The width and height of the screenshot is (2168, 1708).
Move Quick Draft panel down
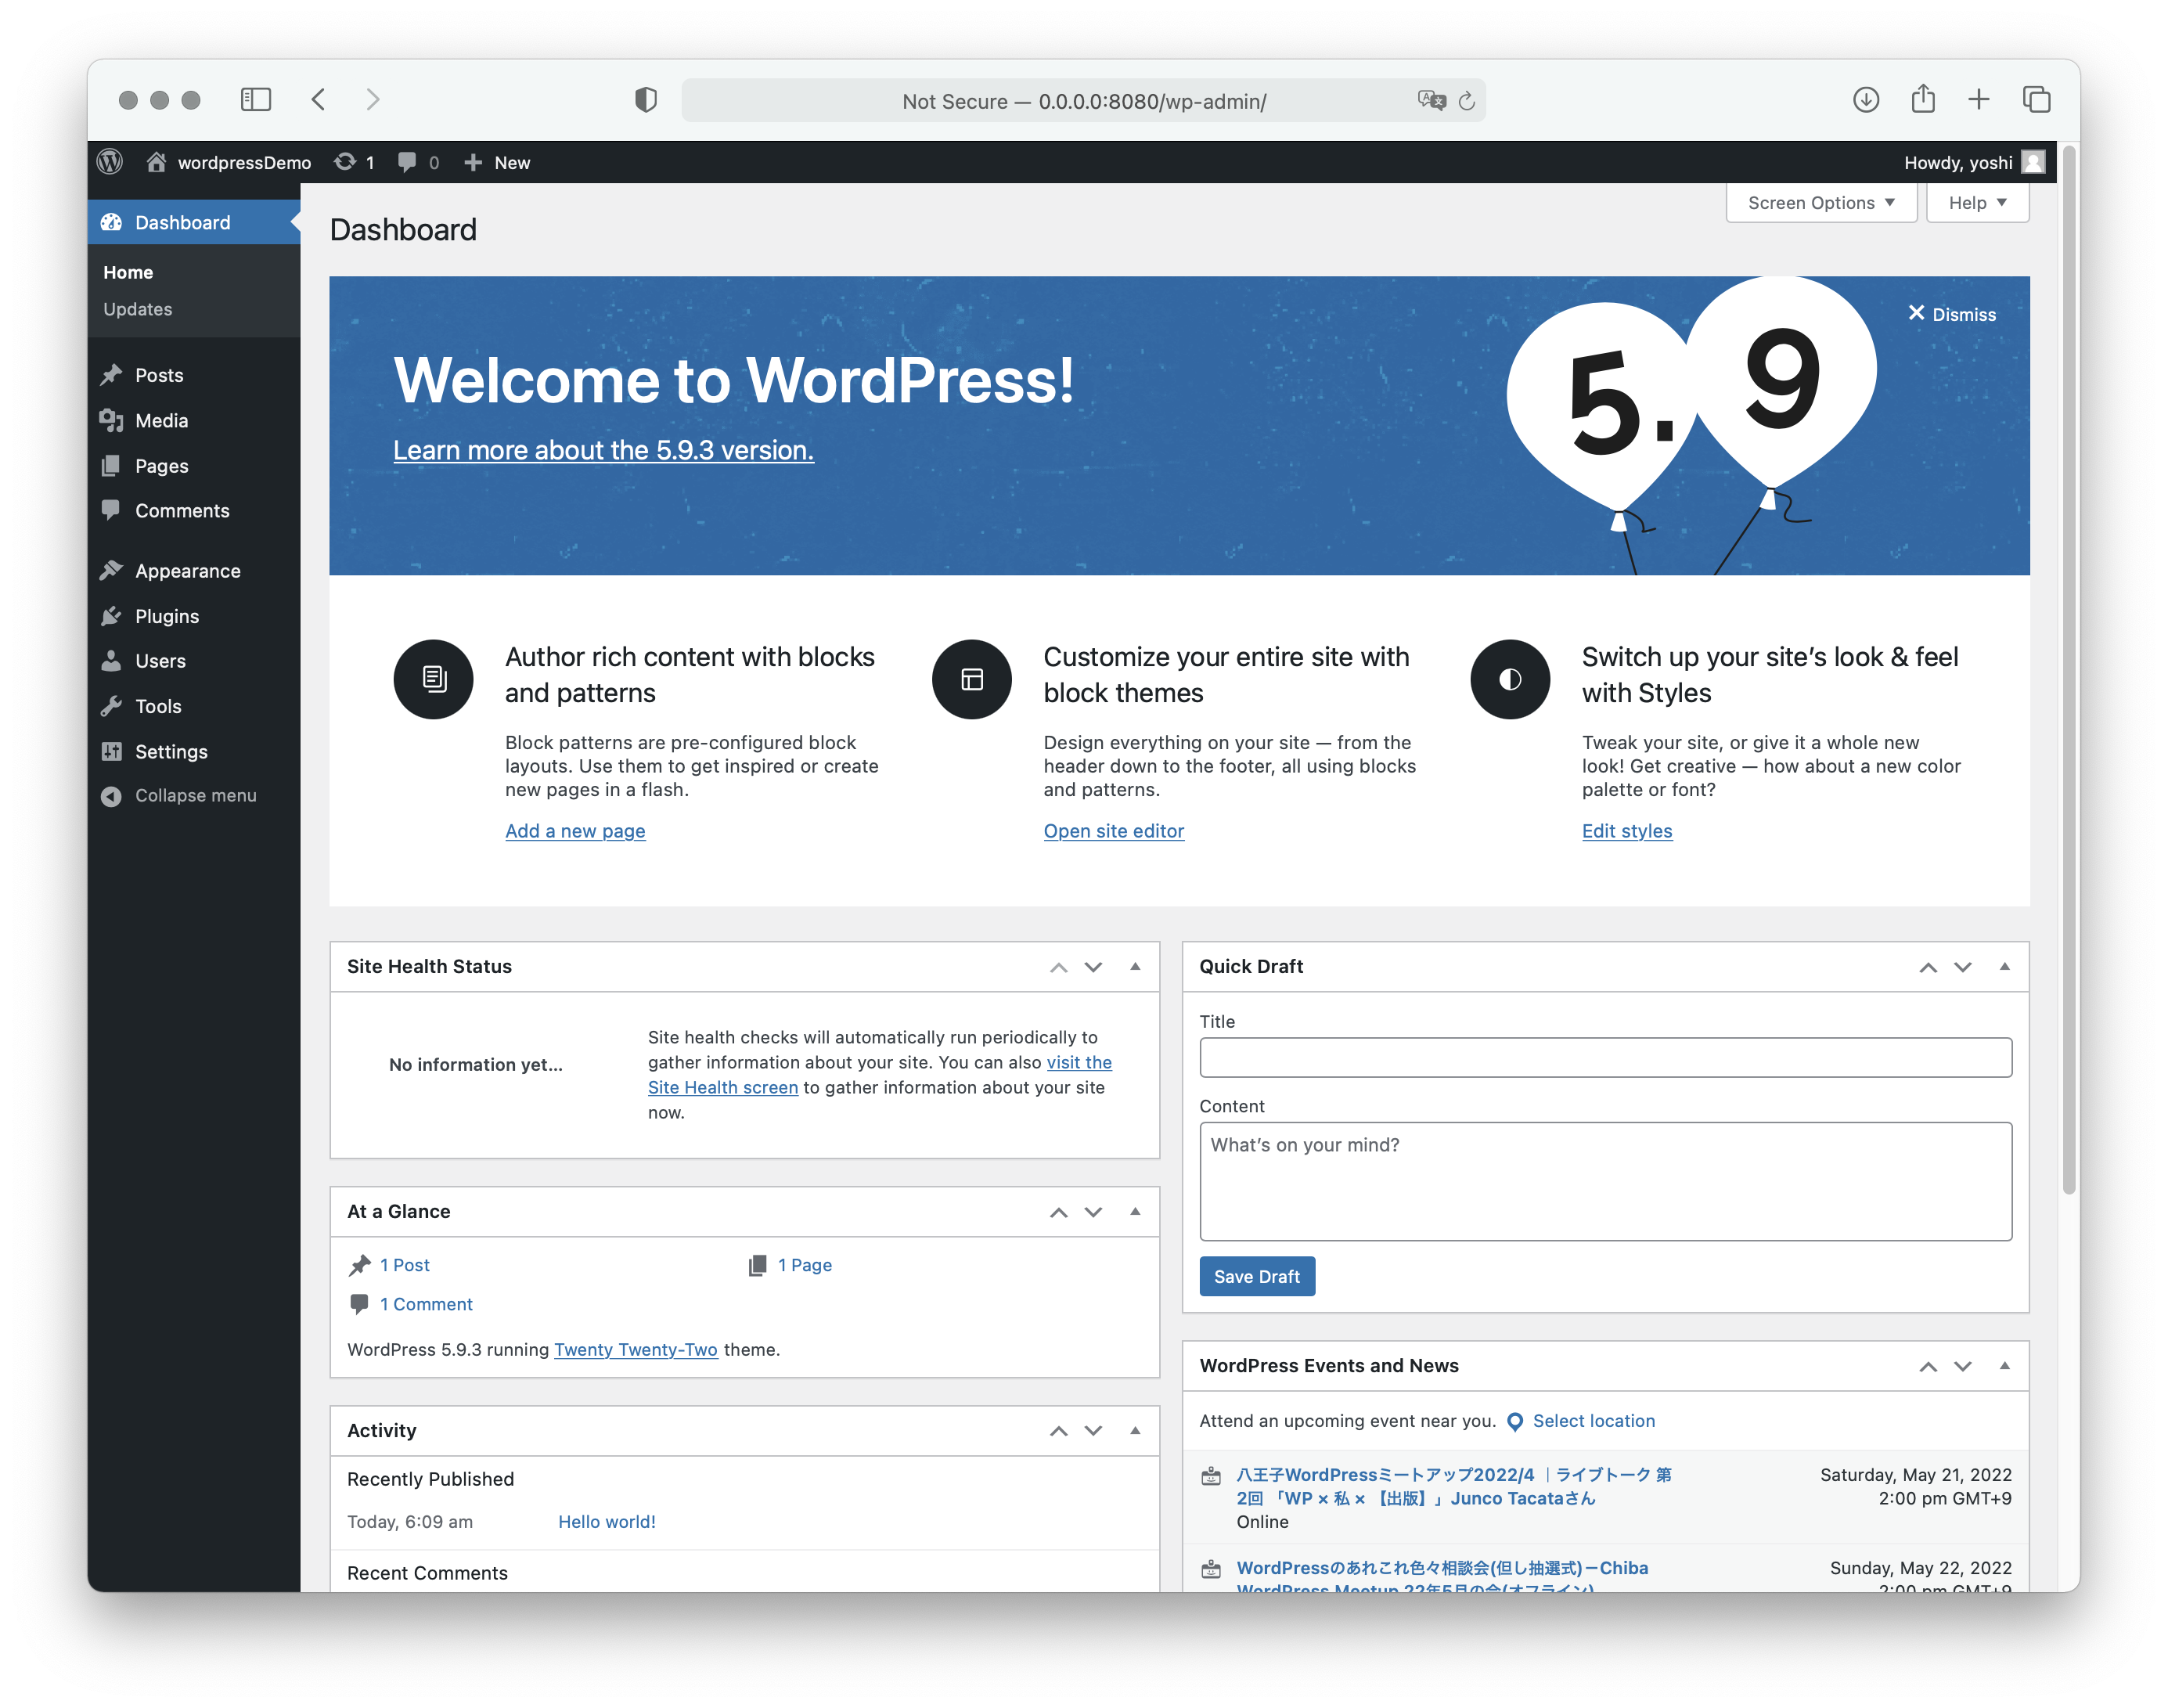(x=1962, y=967)
